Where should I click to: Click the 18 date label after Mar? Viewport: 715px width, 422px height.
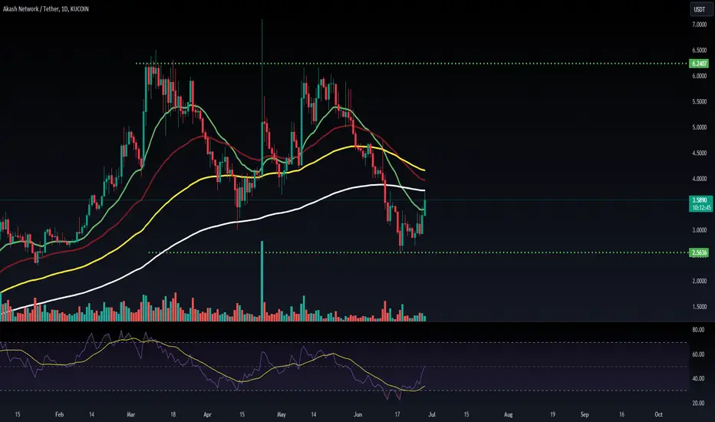click(173, 414)
